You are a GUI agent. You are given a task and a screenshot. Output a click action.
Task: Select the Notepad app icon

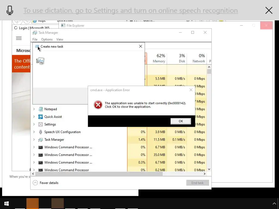41,109
